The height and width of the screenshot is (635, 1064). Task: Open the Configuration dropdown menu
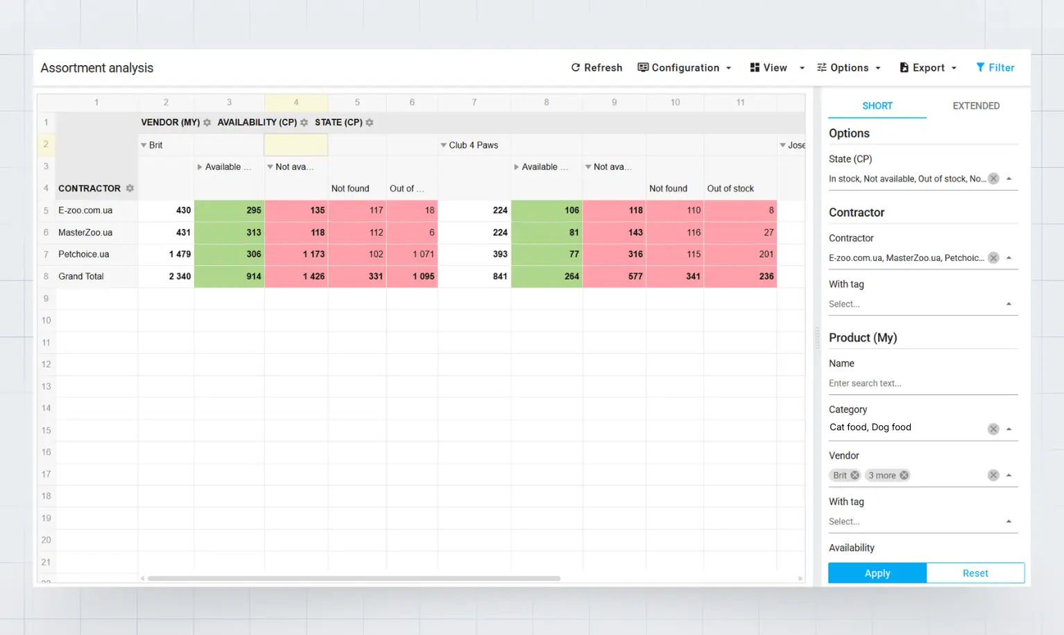tap(685, 68)
